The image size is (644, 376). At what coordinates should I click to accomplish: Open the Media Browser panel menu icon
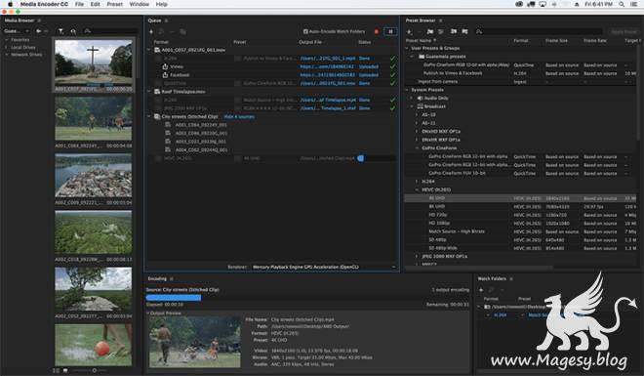[x=39, y=21]
